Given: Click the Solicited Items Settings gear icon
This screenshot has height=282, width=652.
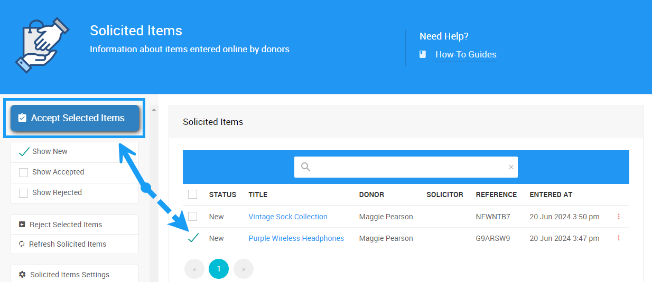Looking at the screenshot, I should (x=22, y=275).
